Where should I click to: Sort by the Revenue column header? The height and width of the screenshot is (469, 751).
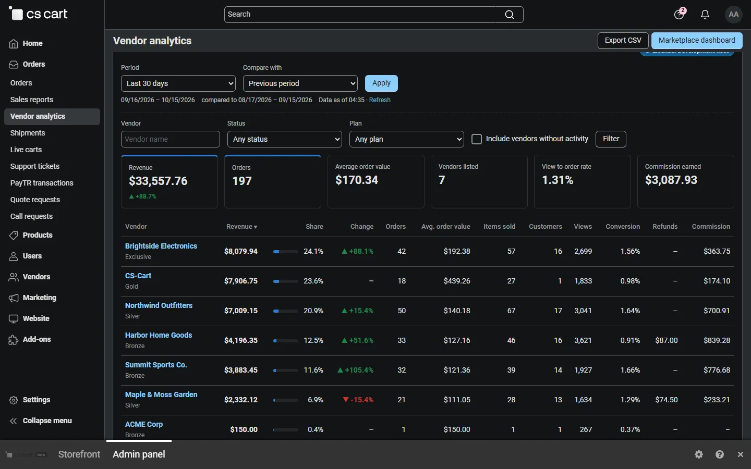click(x=242, y=227)
